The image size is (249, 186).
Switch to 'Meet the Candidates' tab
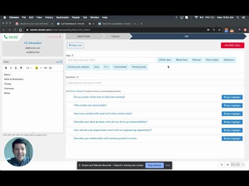point(116,24)
